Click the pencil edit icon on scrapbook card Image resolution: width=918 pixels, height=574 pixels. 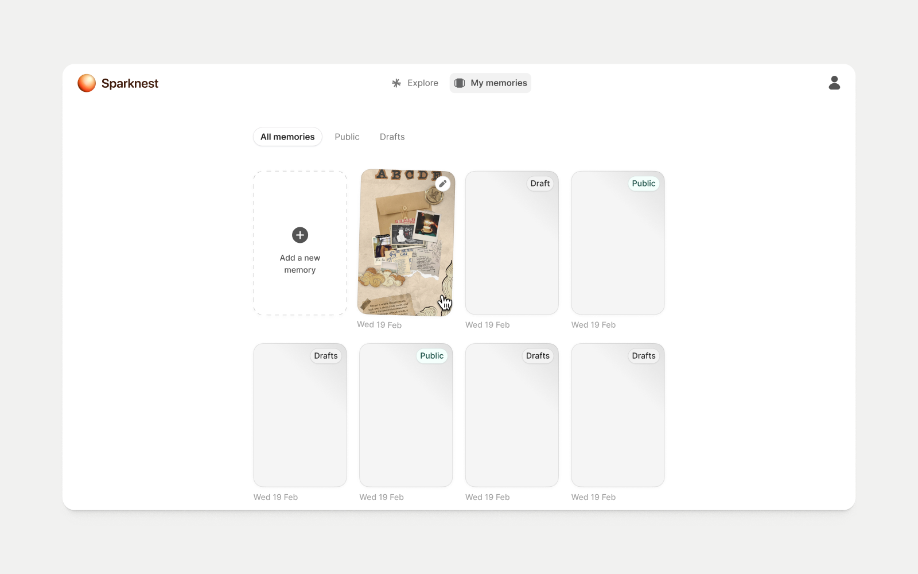(x=442, y=184)
